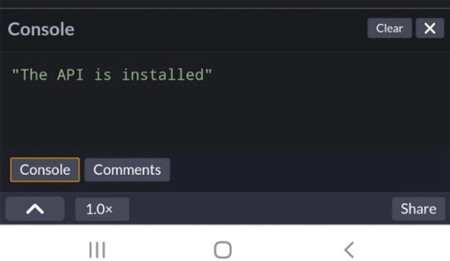
Task: Click the header space between Console and Clear
Action: 220,29
